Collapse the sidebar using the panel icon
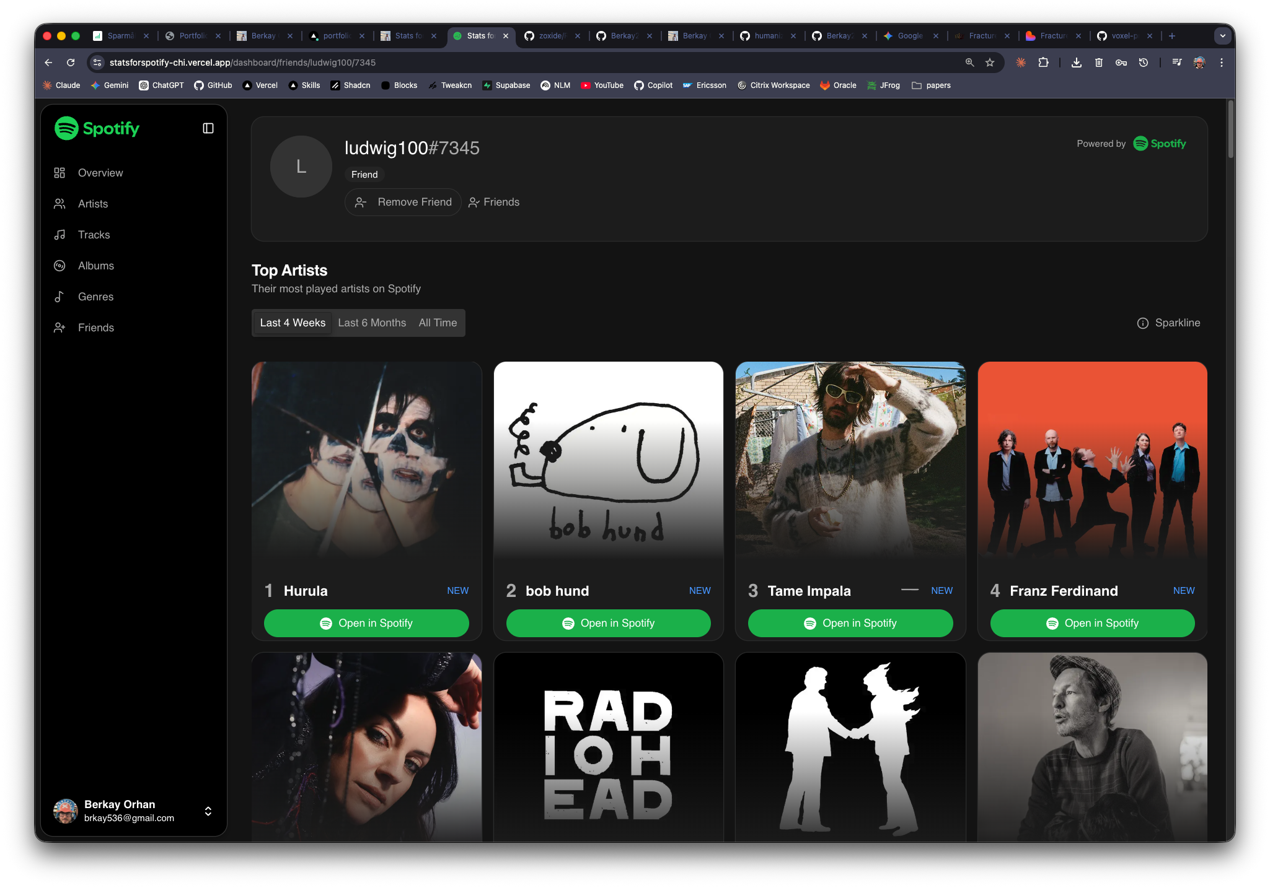This screenshot has width=1270, height=888. tap(208, 128)
